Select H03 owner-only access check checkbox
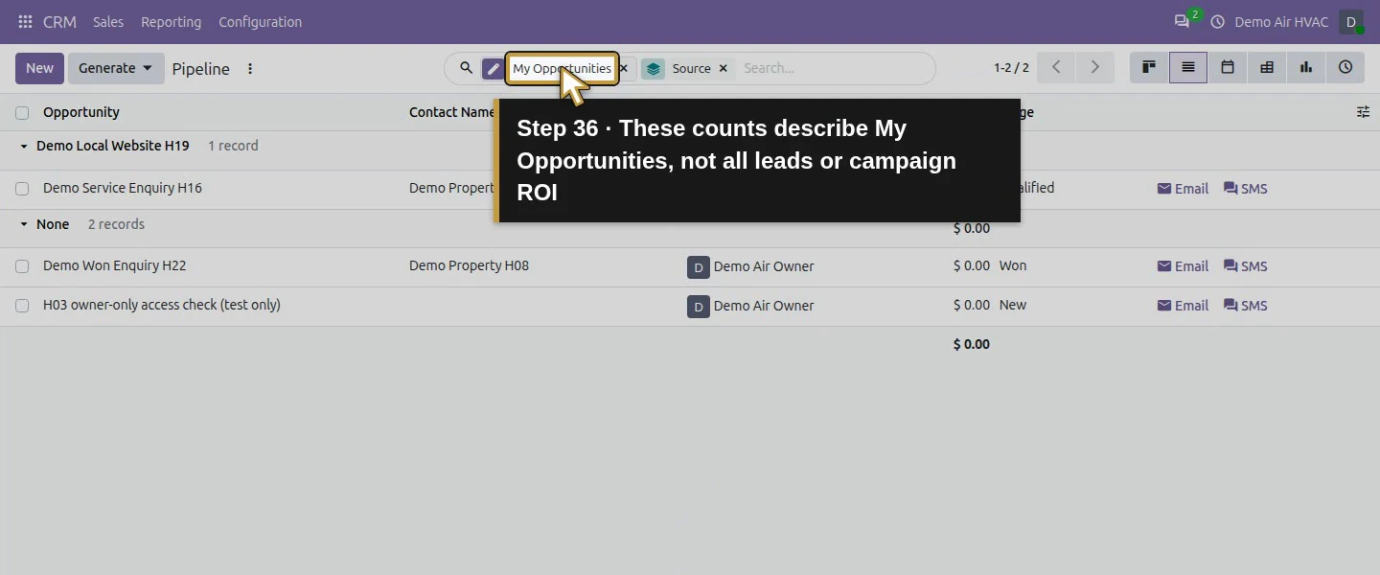1380x575 pixels. pyautogui.click(x=22, y=306)
